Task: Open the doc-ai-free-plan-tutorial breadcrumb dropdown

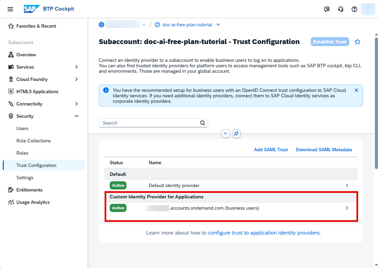Action: click(x=218, y=25)
